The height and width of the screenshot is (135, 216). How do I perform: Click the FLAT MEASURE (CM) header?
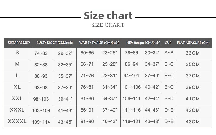point(193,43)
